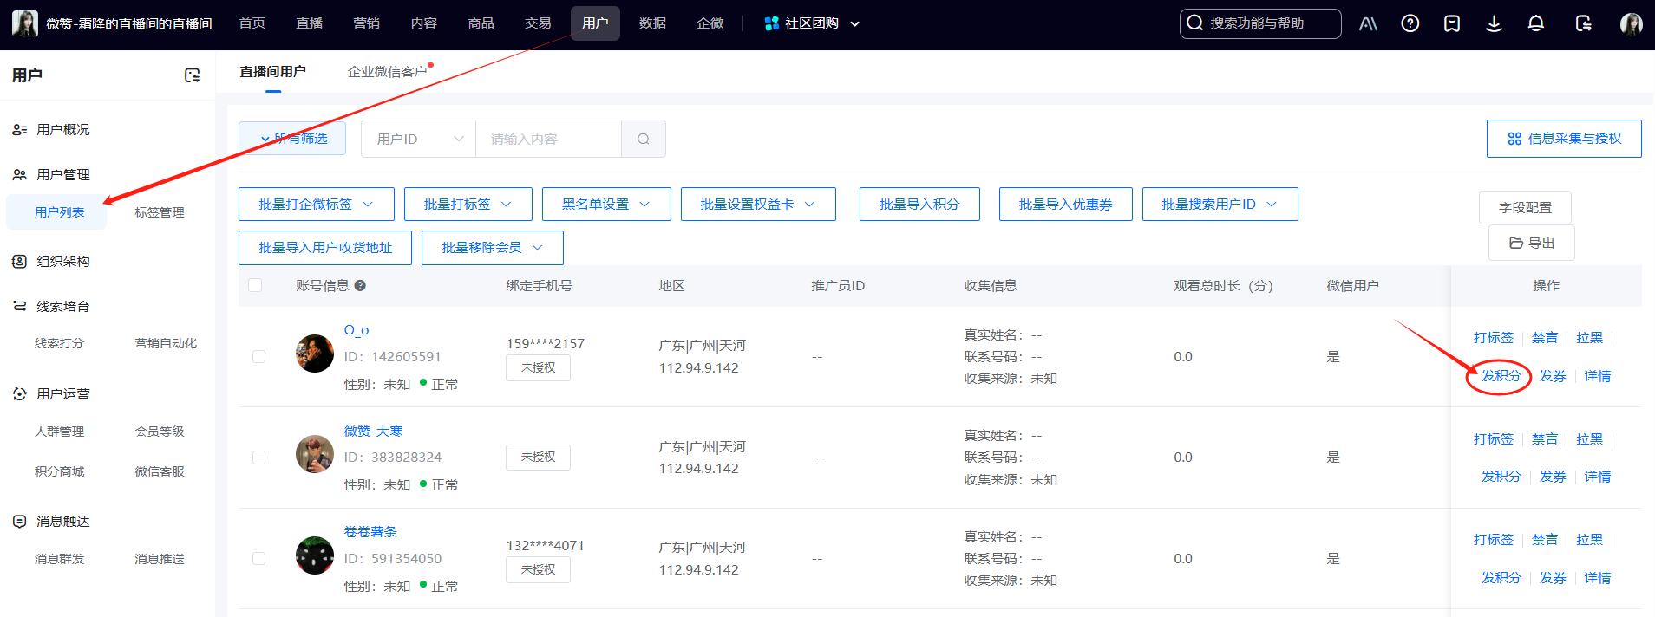This screenshot has height=617, width=1655.
Task: Open user name link 卷卷薯条
Action: point(370,531)
